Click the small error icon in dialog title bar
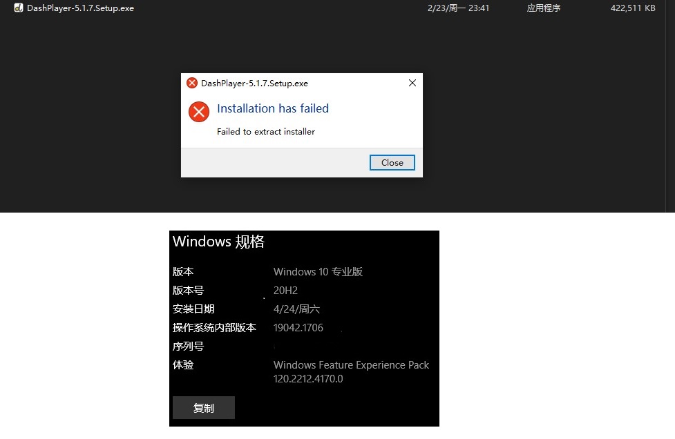675x439 pixels. [192, 83]
